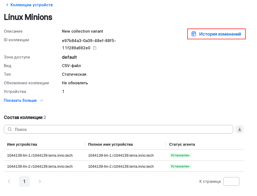Select page 1 in pagination

pyautogui.click(x=24, y=181)
